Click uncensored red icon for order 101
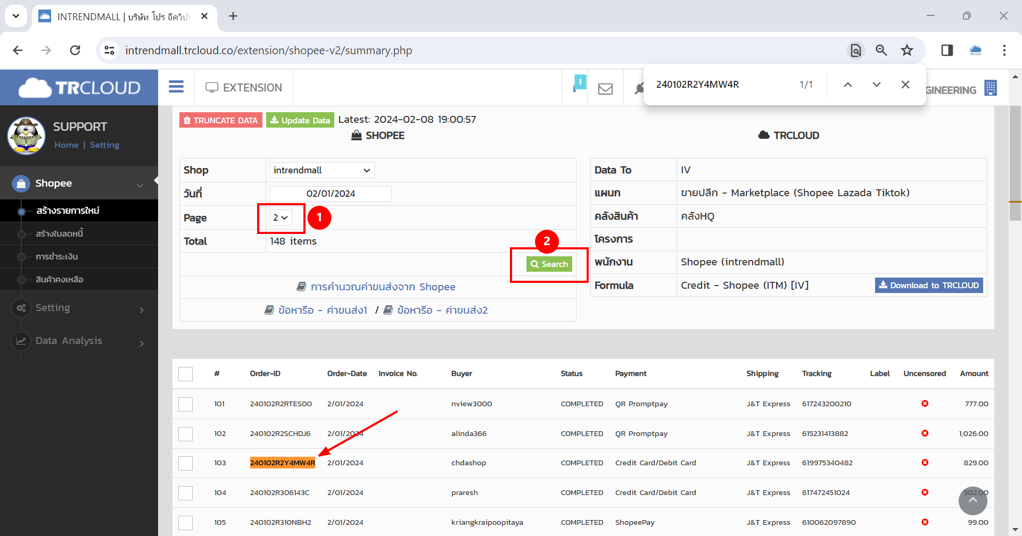The height and width of the screenshot is (536, 1022). [x=925, y=404]
